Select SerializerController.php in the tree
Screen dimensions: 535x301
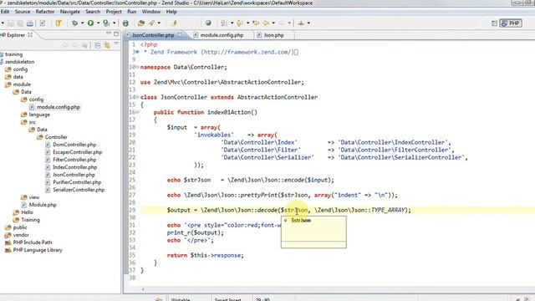[x=79, y=190]
